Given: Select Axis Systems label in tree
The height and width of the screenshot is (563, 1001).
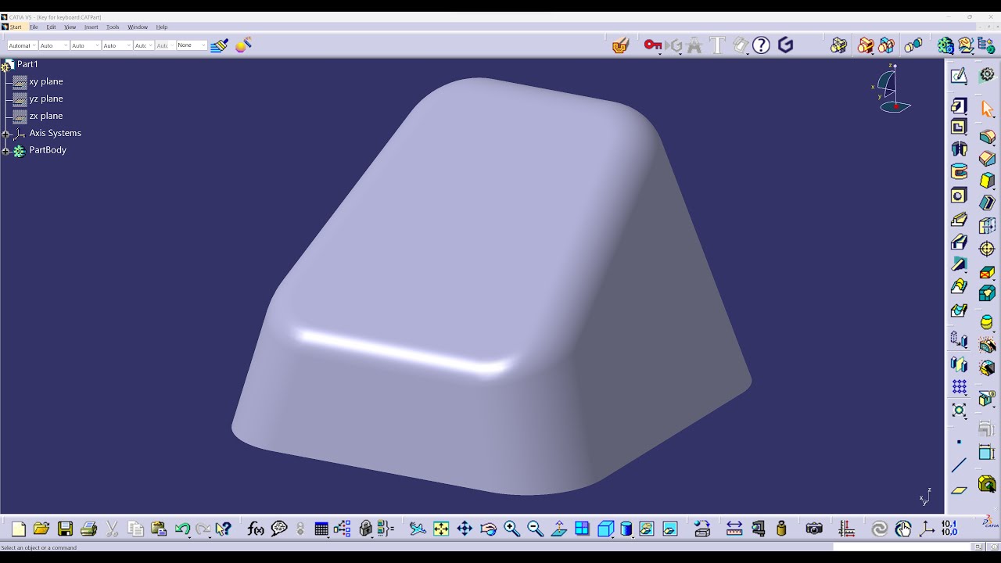Looking at the screenshot, I should point(55,133).
